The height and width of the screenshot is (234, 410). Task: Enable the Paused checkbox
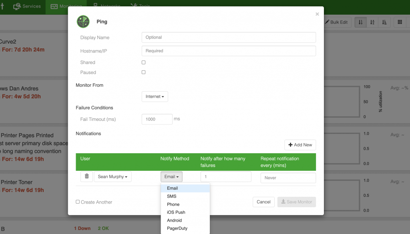[x=143, y=72]
